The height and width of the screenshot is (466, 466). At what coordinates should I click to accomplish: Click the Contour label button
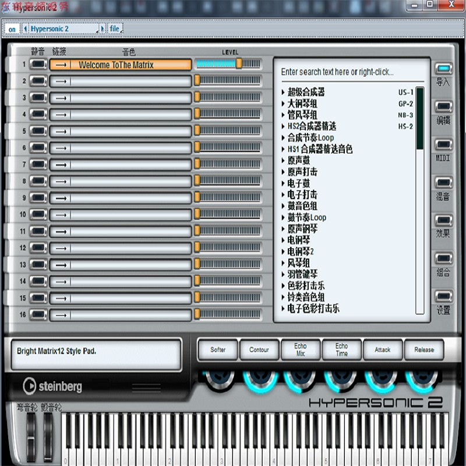pyautogui.click(x=259, y=350)
